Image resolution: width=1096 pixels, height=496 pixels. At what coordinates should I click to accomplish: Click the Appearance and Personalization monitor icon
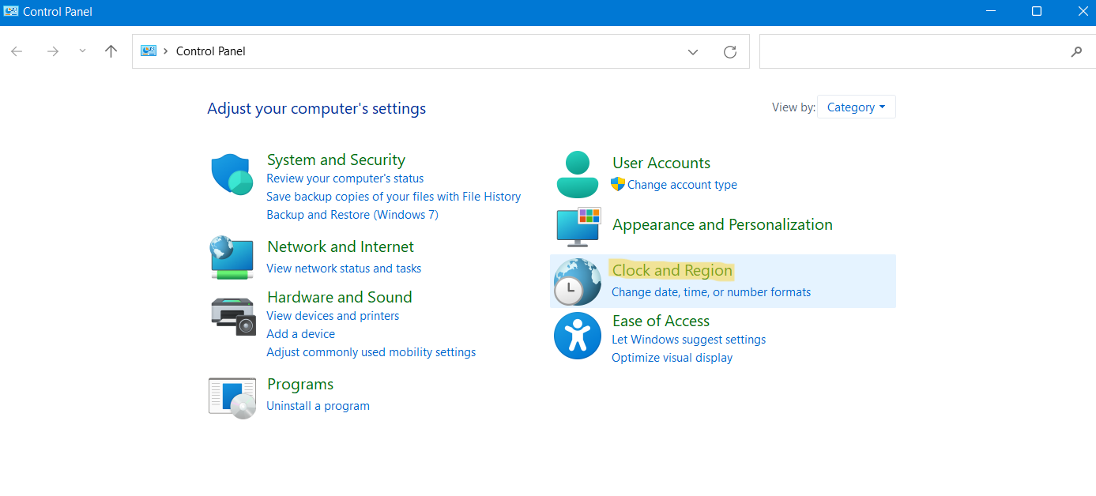coord(578,227)
